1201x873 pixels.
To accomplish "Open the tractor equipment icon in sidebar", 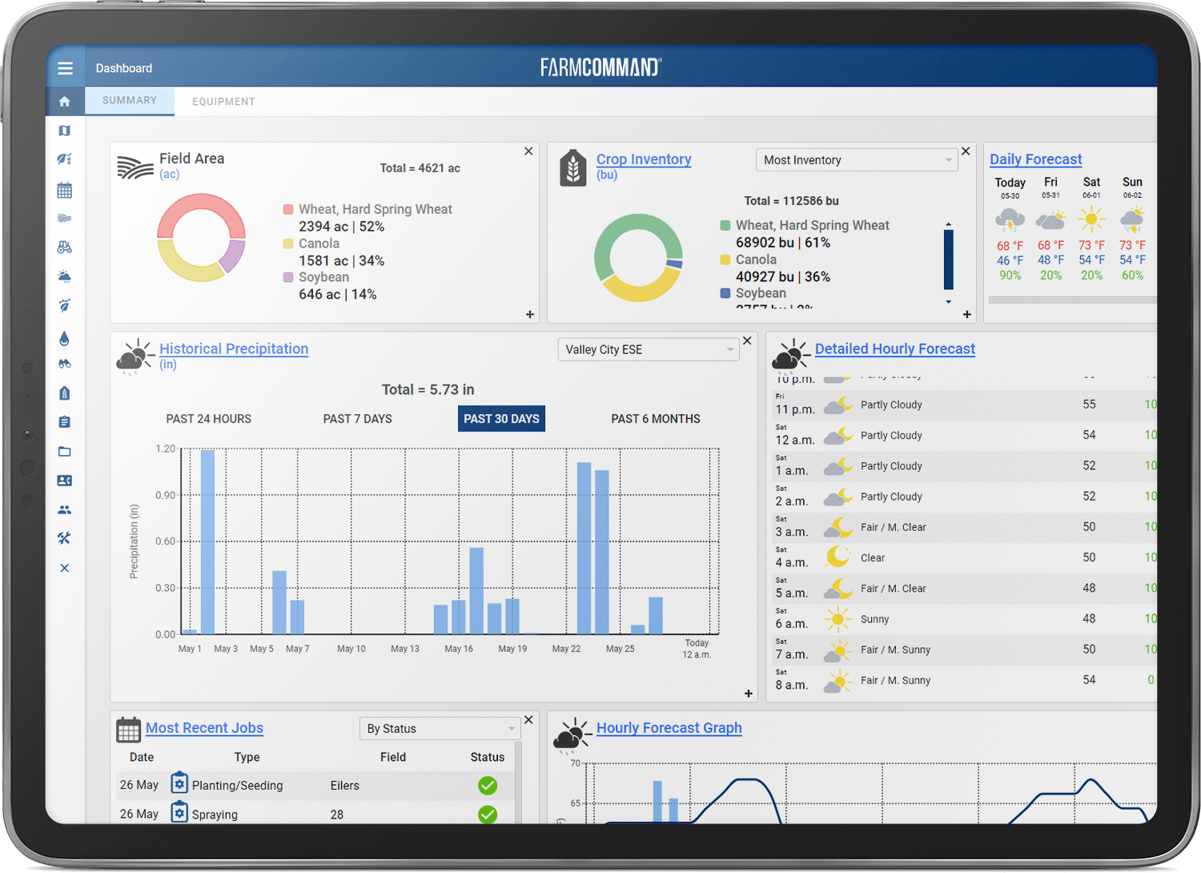I will pyautogui.click(x=65, y=247).
